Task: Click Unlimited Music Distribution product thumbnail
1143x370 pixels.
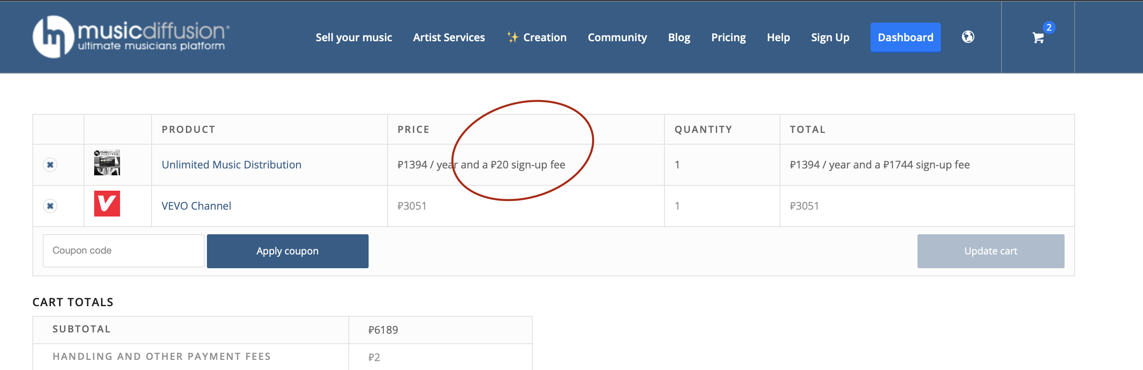Action: [107, 163]
